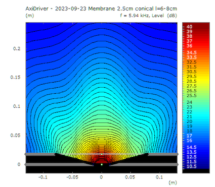This screenshot has height=187, width=215.
Task: Click the '37' value on the color scale
Action: [189, 41]
